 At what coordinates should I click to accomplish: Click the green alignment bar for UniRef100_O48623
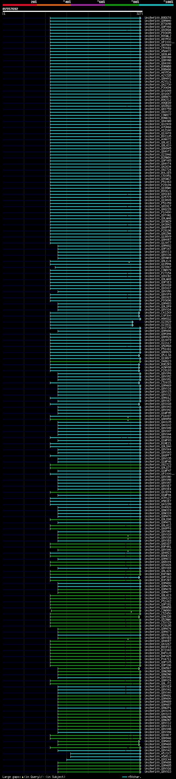coord(95,361)
